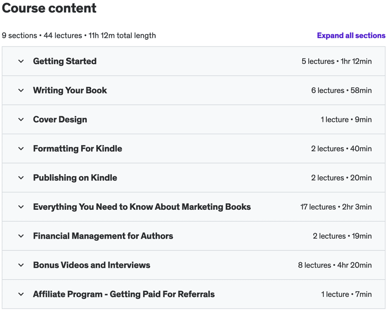The width and height of the screenshot is (387, 311).
Task: Open Affiliate Program - Getting Paid For Referrals
Action: [x=124, y=294]
